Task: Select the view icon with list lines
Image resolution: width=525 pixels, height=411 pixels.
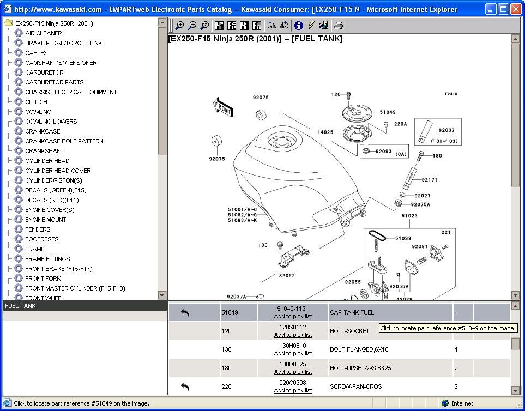Action: point(232,26)
